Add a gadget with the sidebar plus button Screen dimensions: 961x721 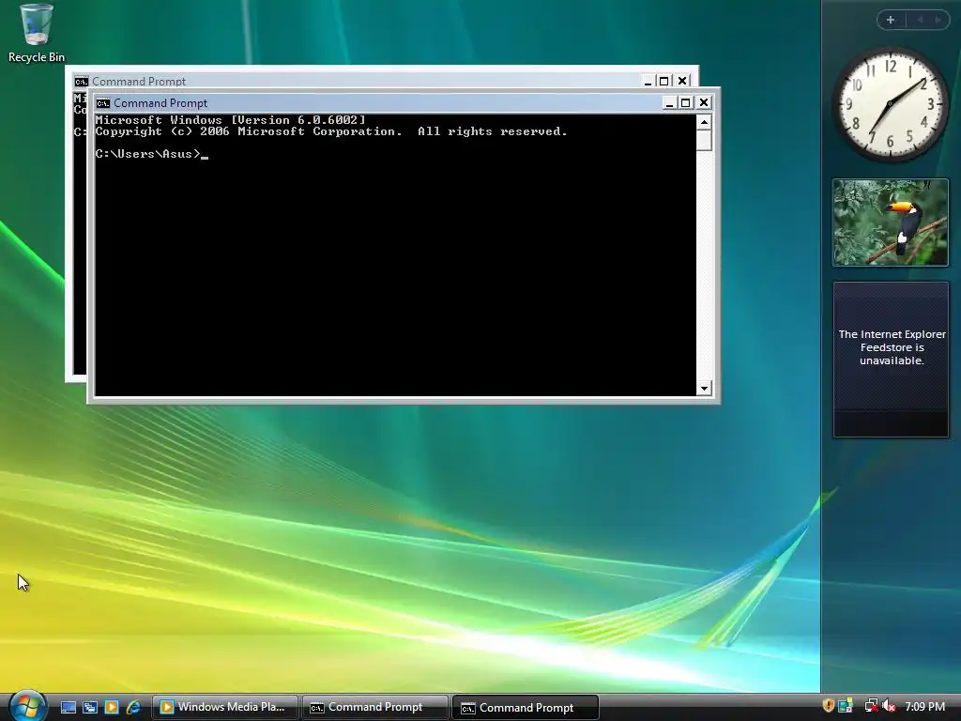coord(891,20)
